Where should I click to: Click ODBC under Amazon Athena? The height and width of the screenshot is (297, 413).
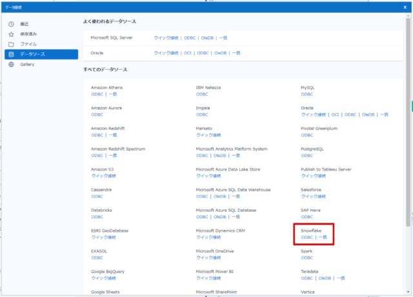tap(97, 94)
